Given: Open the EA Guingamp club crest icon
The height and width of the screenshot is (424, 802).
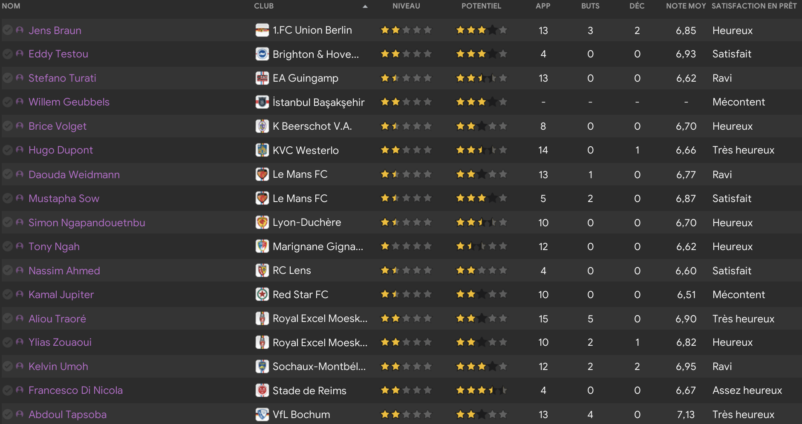Looking at the screenshot, I should [x=262, y=78].
